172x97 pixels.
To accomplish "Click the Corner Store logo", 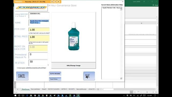I will (x=31, y=8).
